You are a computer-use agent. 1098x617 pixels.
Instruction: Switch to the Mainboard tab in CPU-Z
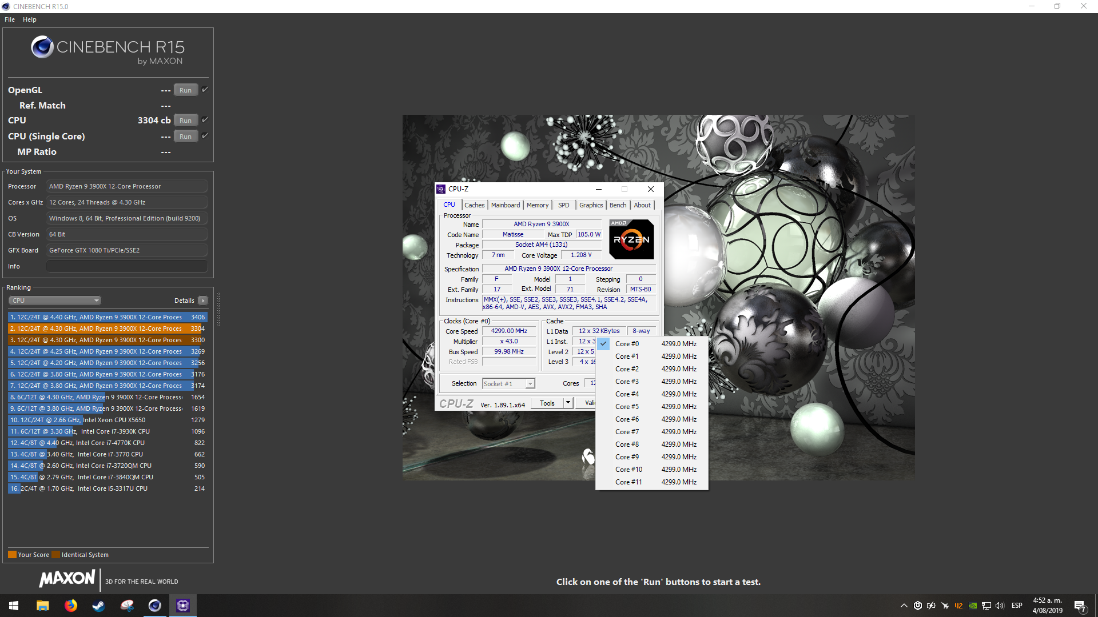tap(506, 205)
